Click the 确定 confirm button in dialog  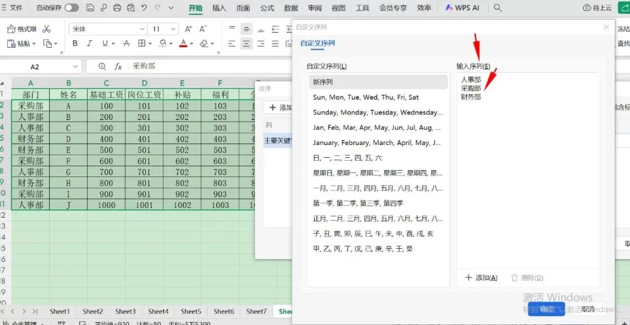click(547, 309)
